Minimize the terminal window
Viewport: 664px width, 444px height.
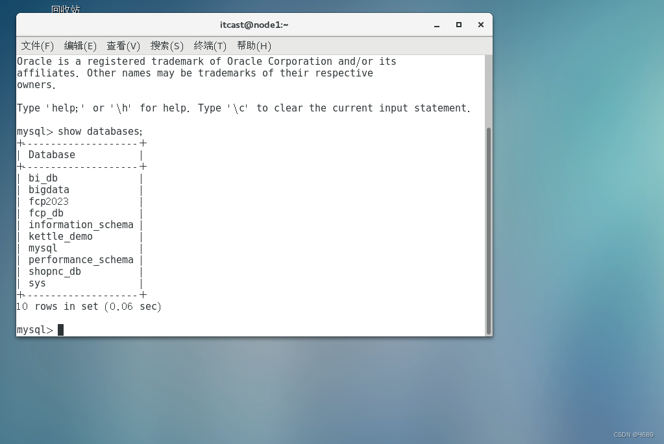point(436,25)
